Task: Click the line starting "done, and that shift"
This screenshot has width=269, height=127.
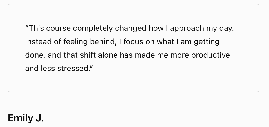Action: tap(127, 55)
